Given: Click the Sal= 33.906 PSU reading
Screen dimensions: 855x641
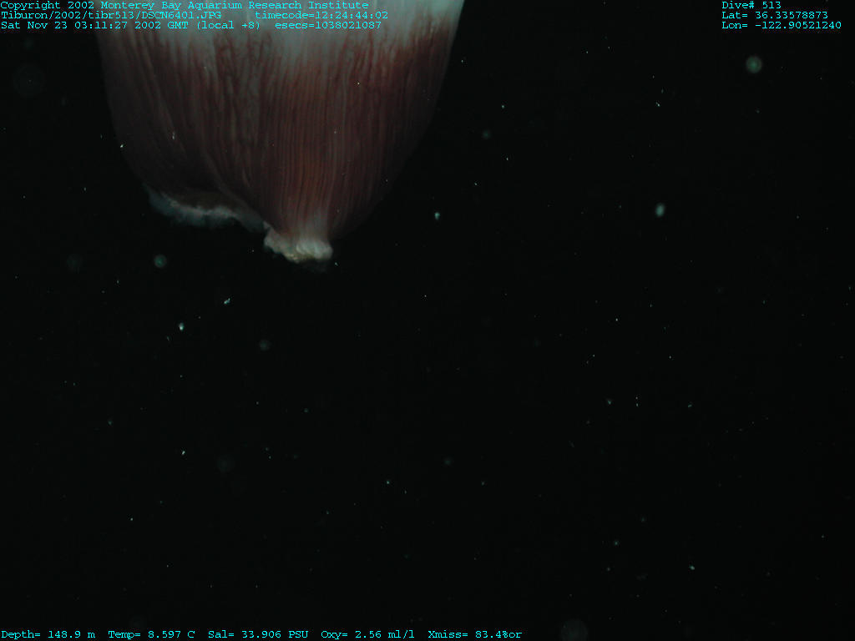Looking at the screenshot, I should tap(258, 634).
